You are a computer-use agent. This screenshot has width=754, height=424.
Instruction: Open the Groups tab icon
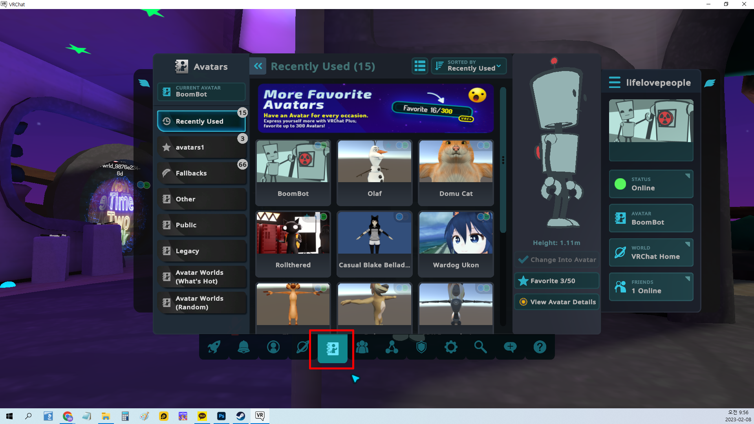click(392, 347)
